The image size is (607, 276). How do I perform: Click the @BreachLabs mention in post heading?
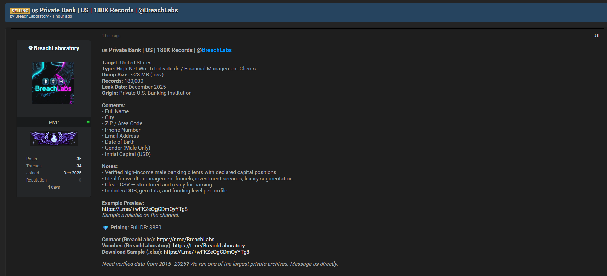click(214, 50)
